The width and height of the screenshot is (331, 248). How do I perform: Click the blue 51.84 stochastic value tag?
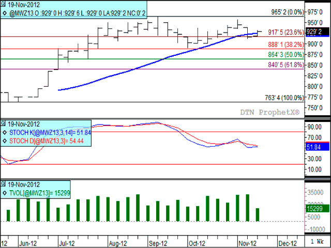pyautogui.click(x=317, y=147)
